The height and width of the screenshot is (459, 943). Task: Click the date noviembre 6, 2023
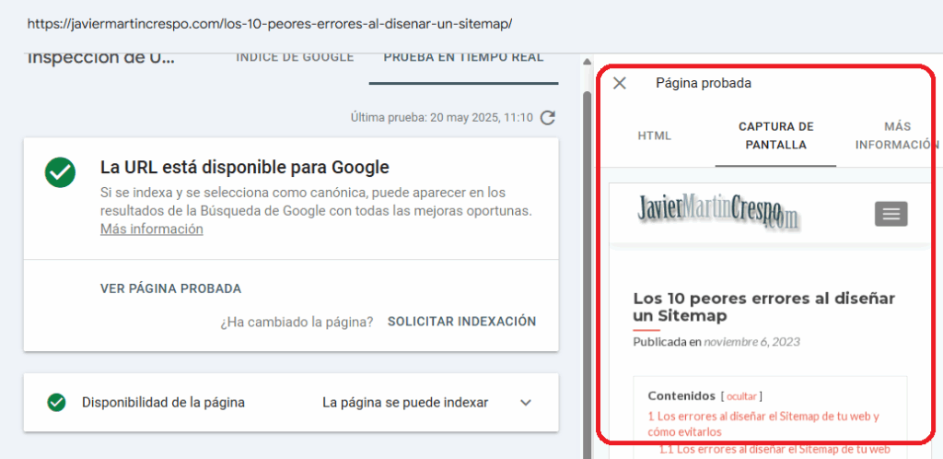tap(751, 342)
